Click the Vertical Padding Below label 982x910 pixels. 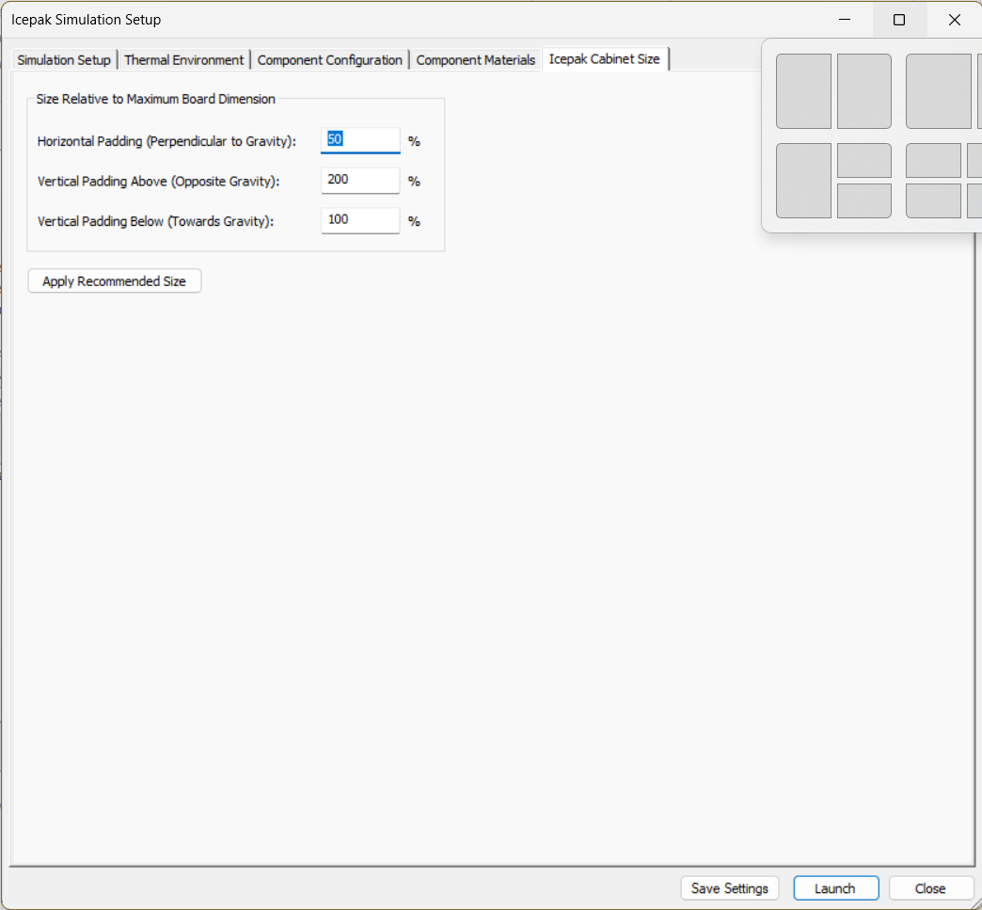155,221
